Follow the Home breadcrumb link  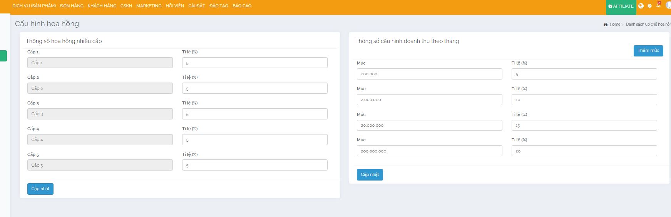615,25
